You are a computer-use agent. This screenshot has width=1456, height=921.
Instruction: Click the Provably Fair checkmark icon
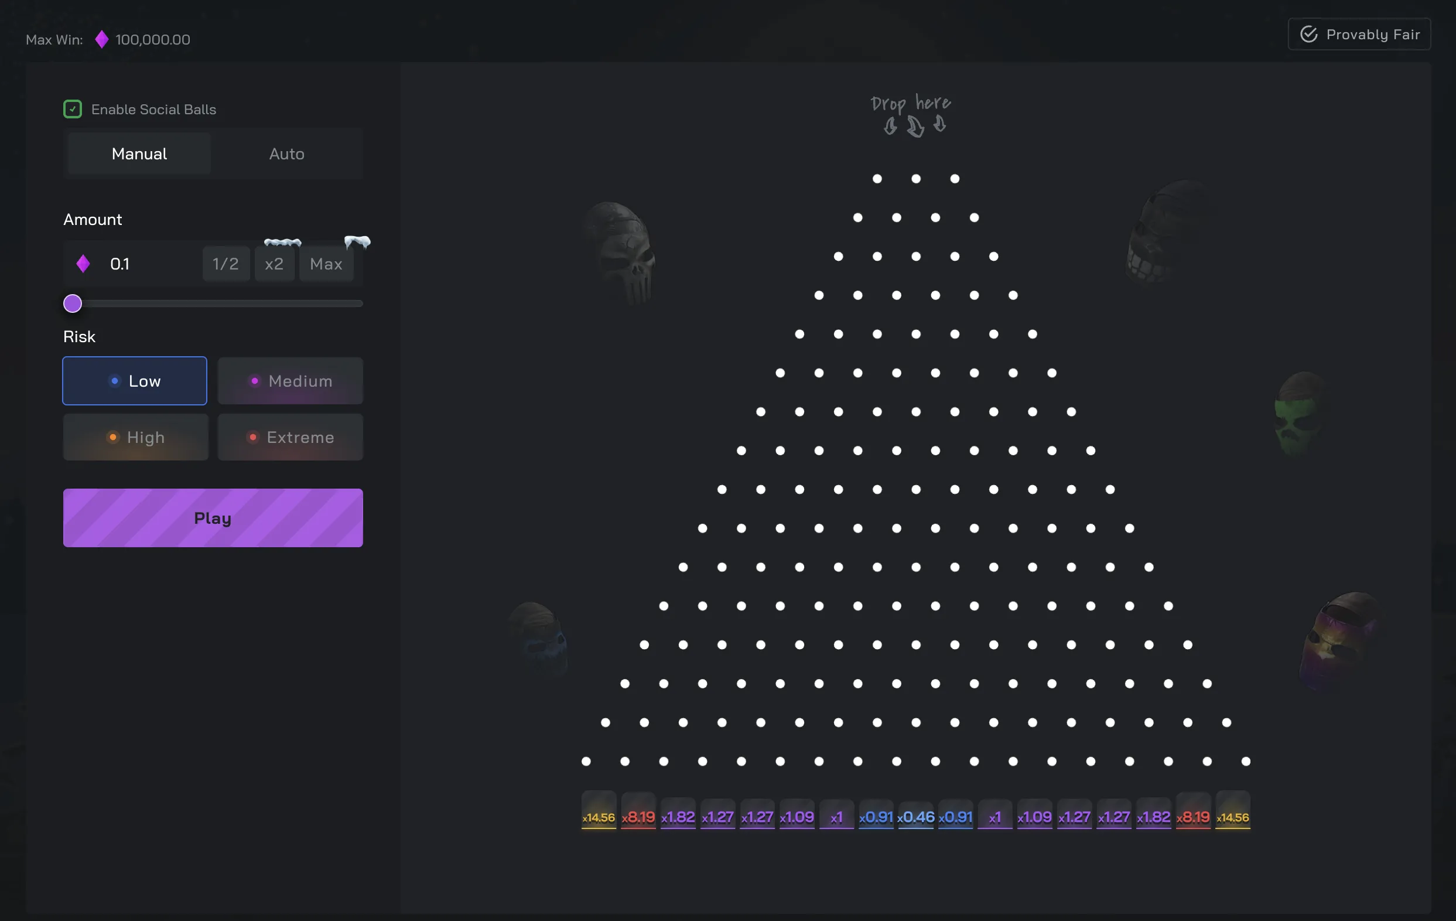pos(1309,35)
